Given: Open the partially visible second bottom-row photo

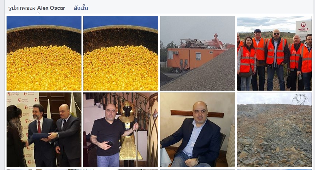Looking at the screenshot, I should 121,169.
